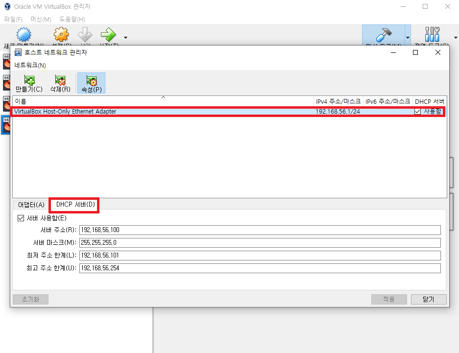Click the green Start arrow icon
This screenshot has width=459, height=353.
[x=108, y=34]
